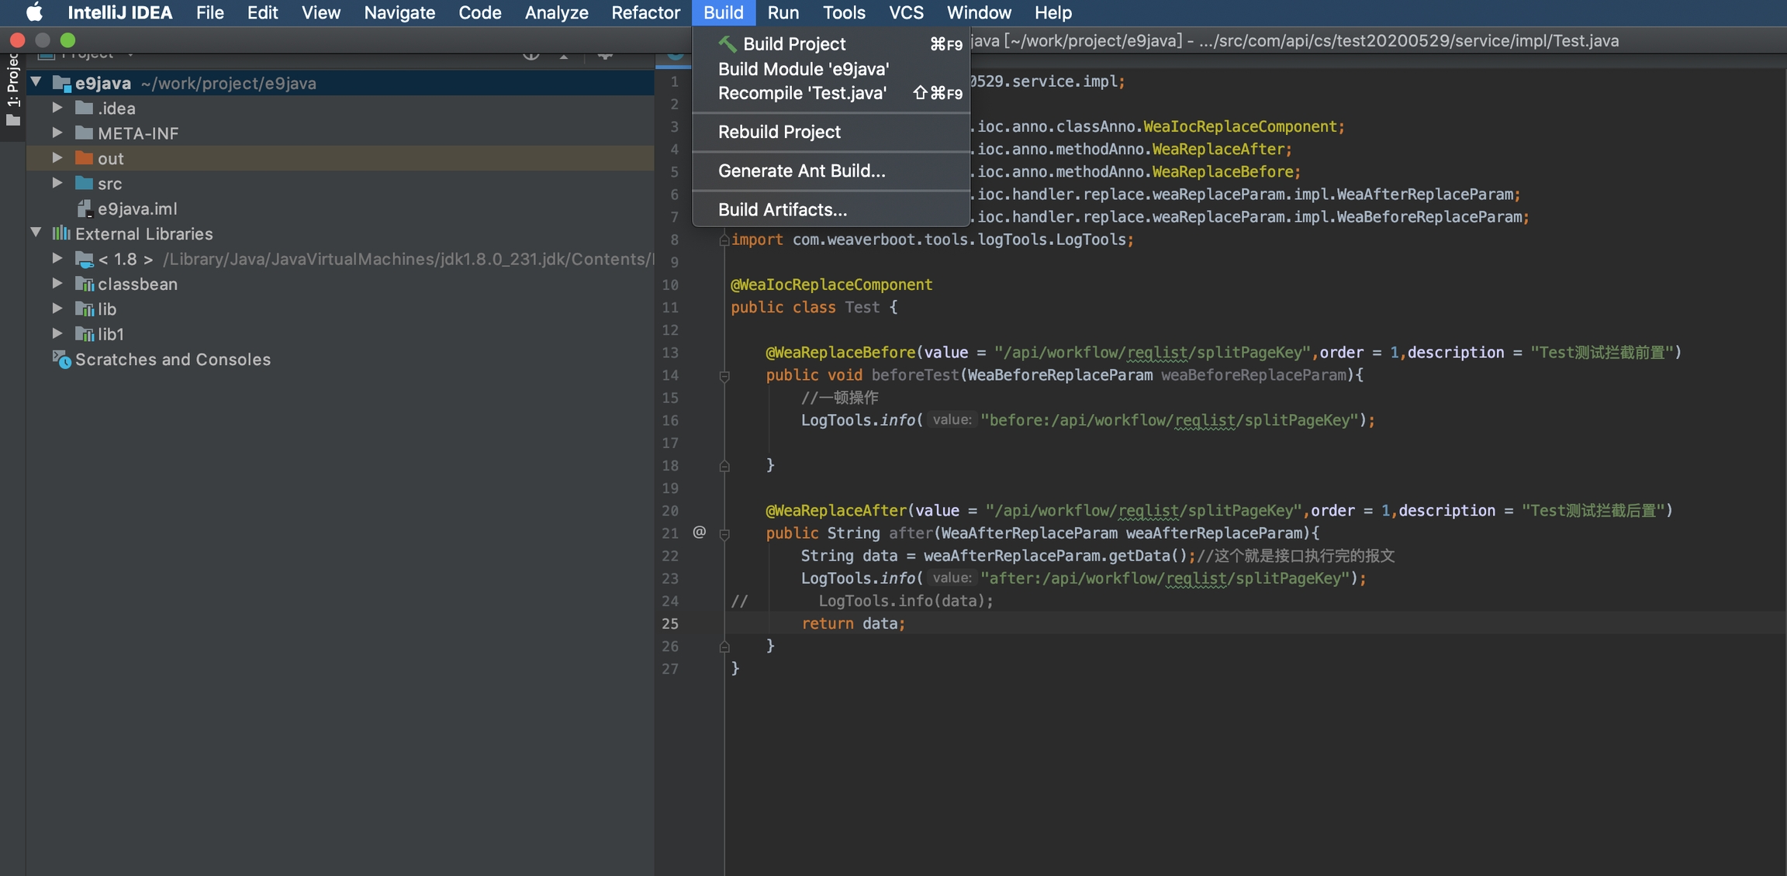Select Build Artifacts... menu entry
The width and height of the screenshot is (1787, 876).
pyautogui.click(x=782, y=209)
